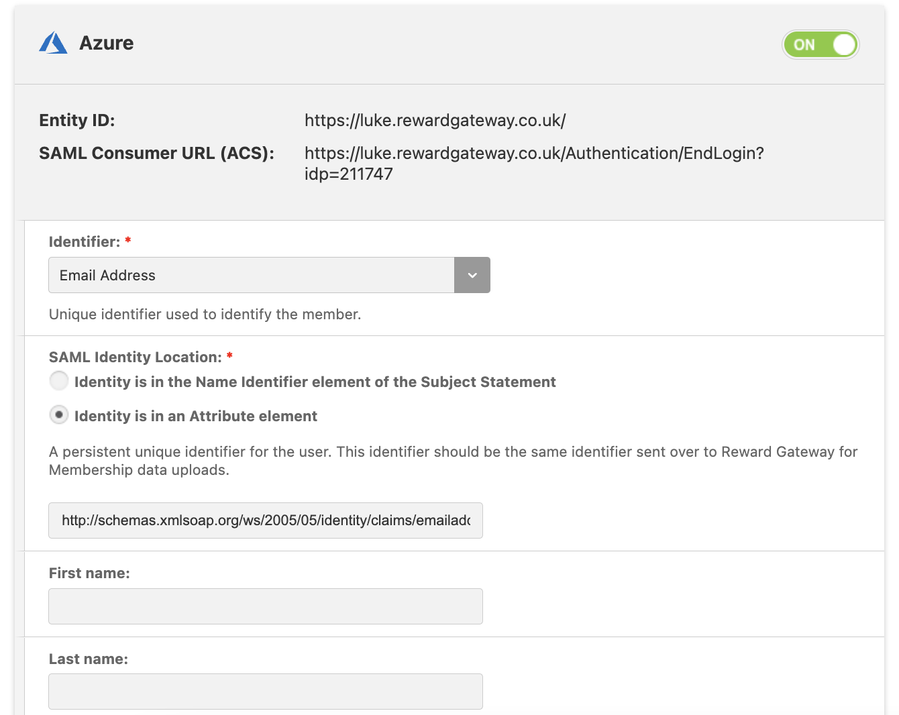Open the Identifier dropdown arrow
Screen dimensions: 899x715
[x=472, y=275]
